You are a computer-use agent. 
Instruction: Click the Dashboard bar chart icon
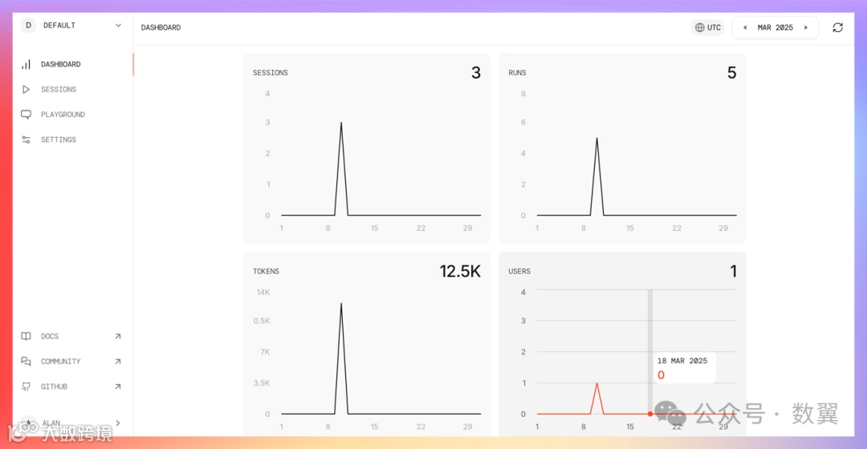tap(26, 65)
